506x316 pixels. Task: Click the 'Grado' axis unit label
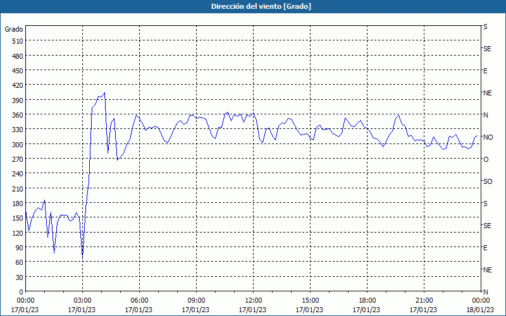pyautogui.click(x=14, y=29)
